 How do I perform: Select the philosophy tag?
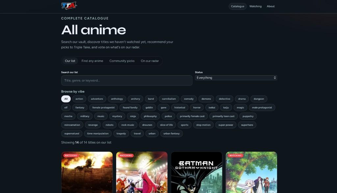click(150, 116)
